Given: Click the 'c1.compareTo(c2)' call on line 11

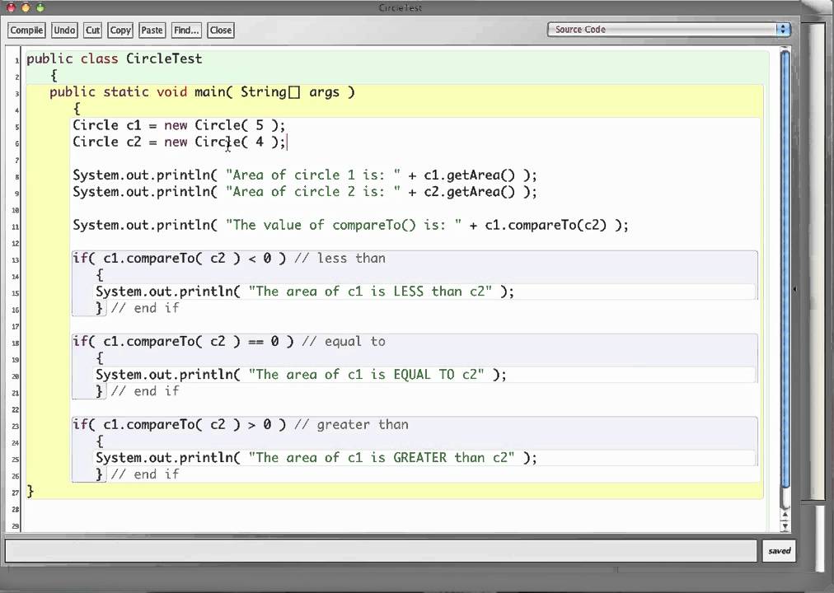Looking at the screenshot, I should click(546, 226).
